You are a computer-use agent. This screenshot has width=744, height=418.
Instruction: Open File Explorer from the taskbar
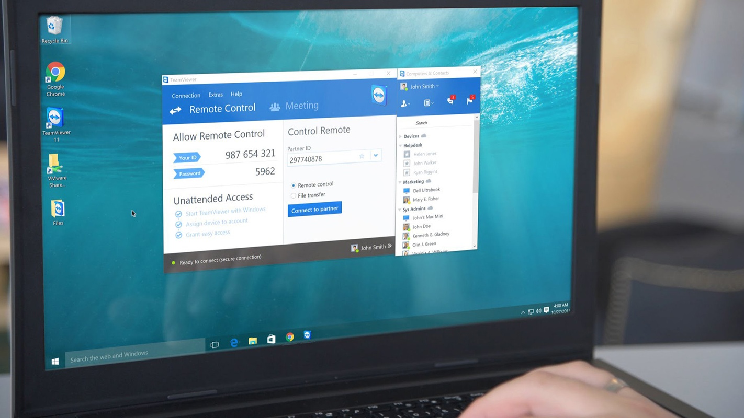(x=253, y=341)
